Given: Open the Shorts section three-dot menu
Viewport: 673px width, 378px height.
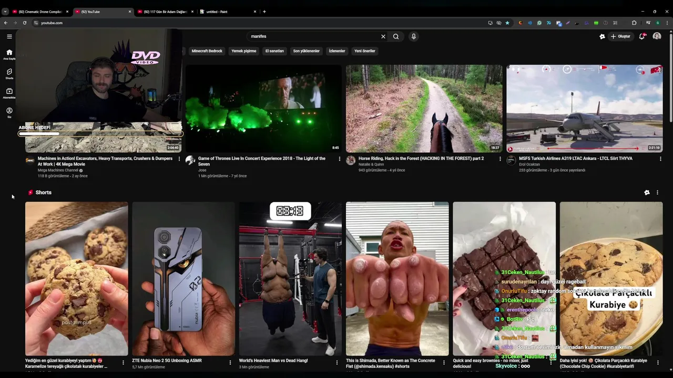Looking at the screenshot, I should 657,193.
